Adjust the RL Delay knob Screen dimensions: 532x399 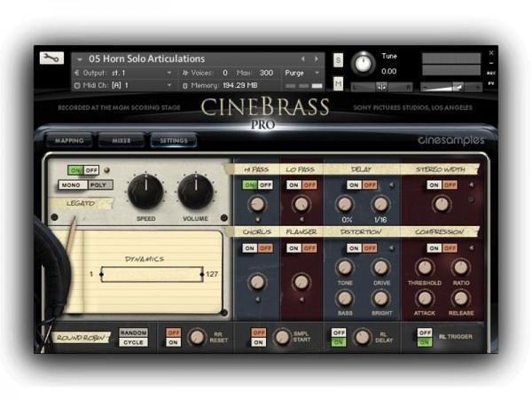pyautogui.click(x=362, y=337)
